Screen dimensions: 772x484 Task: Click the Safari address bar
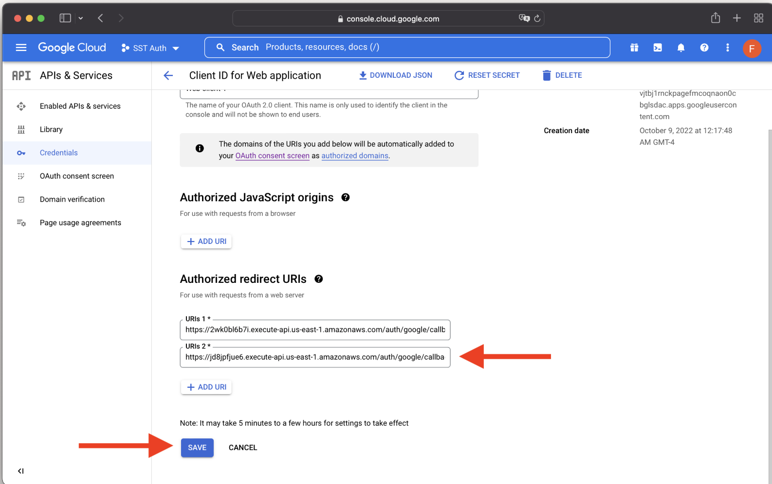388,18
